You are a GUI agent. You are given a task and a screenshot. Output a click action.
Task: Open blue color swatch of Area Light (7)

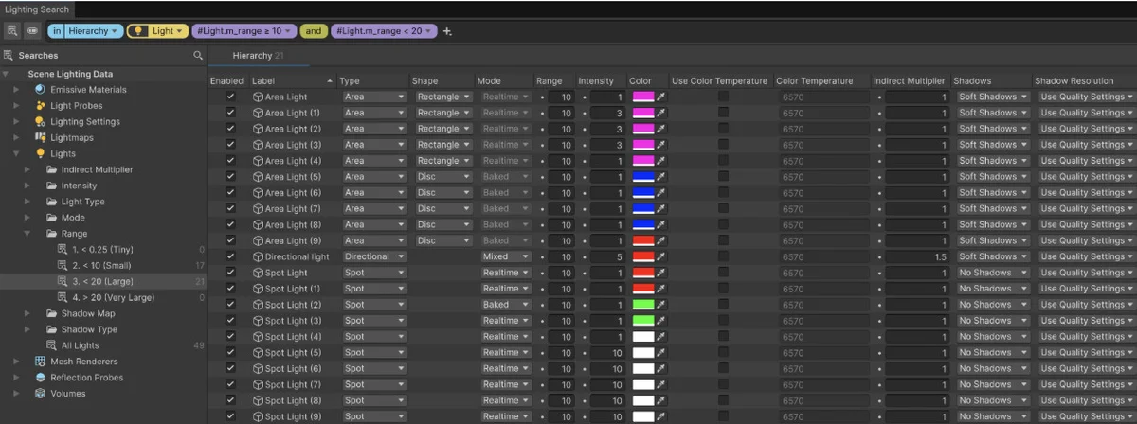point(642,209)
